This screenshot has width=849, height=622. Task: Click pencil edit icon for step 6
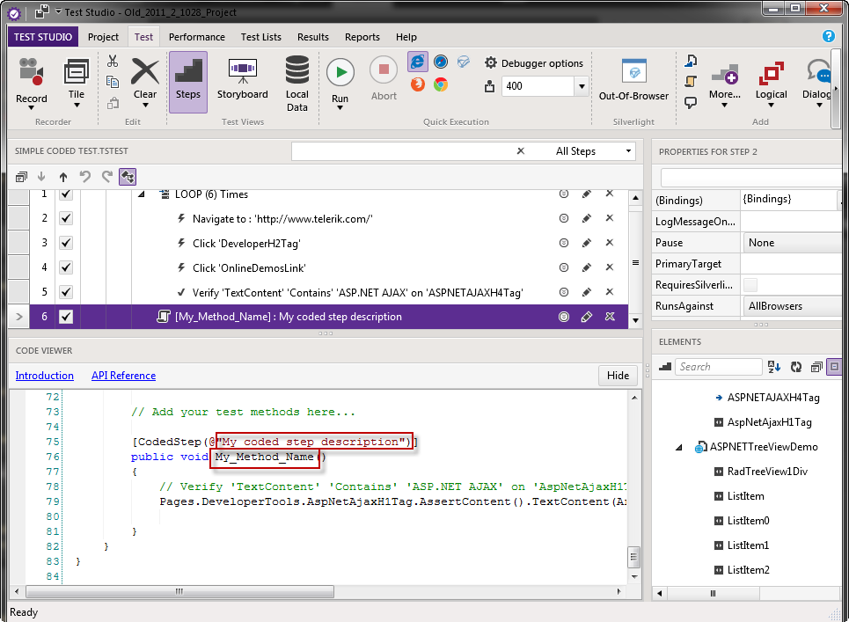pos(587,317)
